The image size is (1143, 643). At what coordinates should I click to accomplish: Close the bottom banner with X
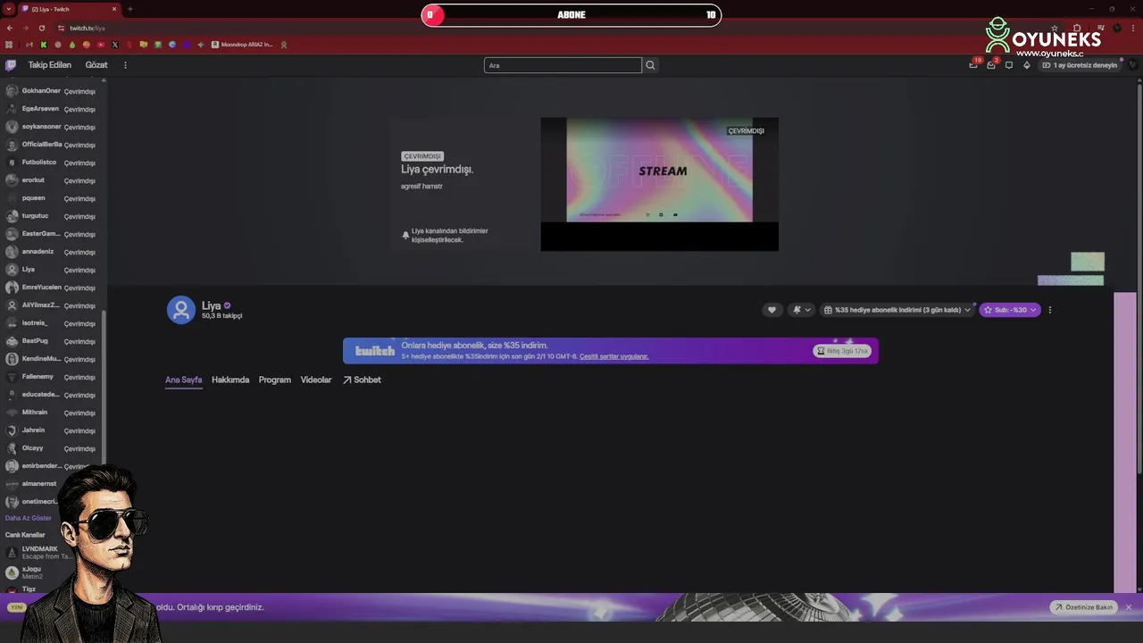pyautogui.click(x=1128, y=607)
